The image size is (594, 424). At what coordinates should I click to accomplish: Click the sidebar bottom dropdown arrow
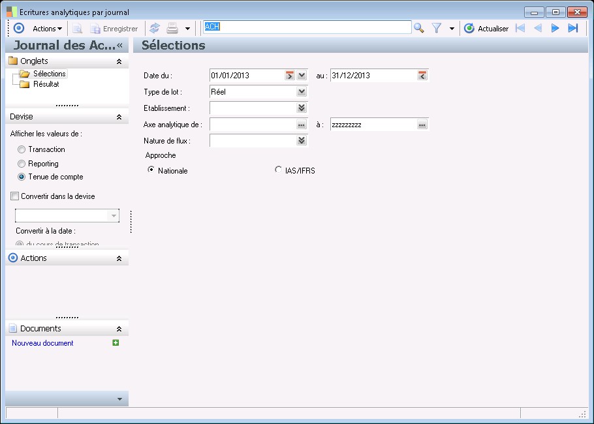(x=119, y=399)
